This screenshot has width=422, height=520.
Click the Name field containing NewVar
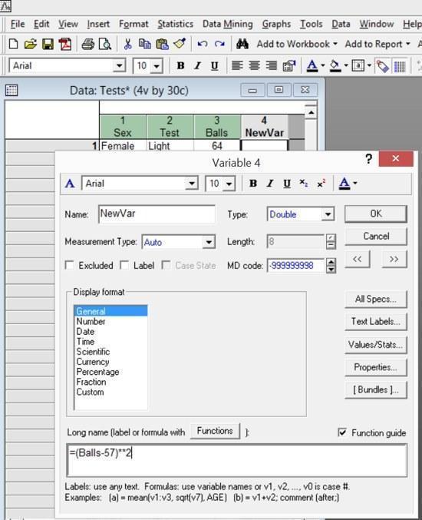[157, 214]
